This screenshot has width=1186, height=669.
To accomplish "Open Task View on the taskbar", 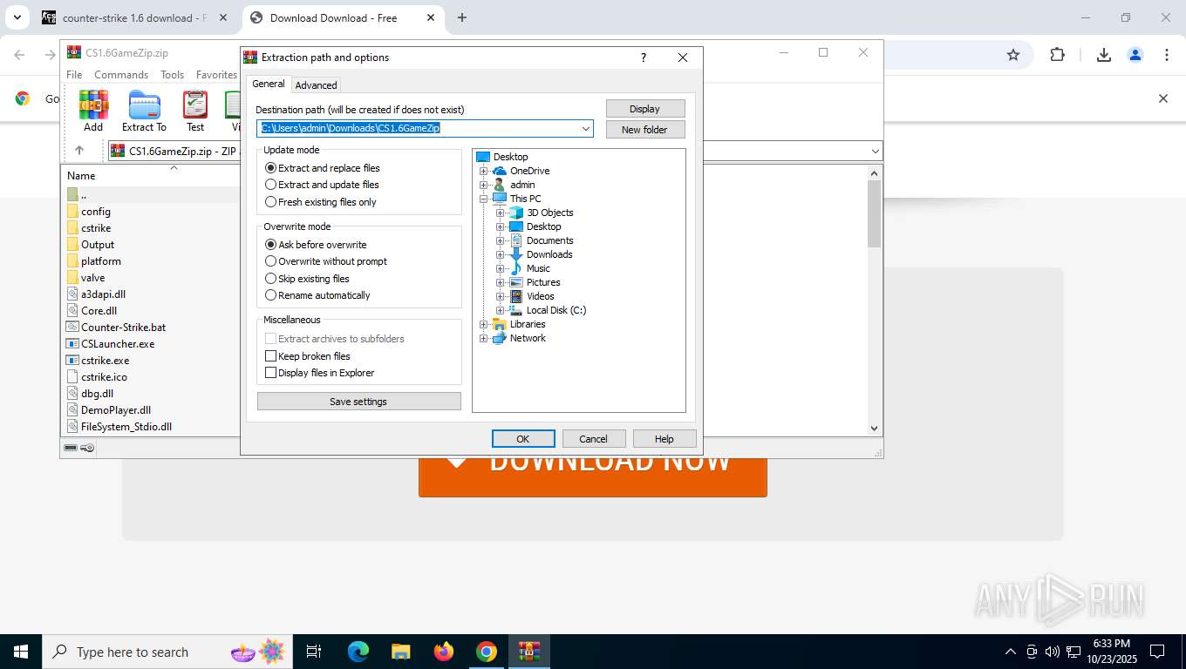I will pyautogui.click(x=314, y=652).
